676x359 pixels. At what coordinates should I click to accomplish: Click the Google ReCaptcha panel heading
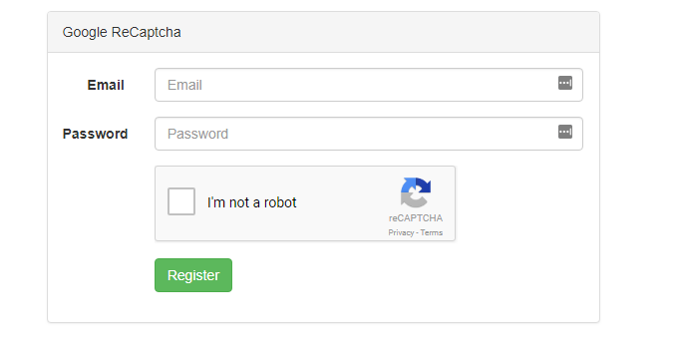(122, 32)
